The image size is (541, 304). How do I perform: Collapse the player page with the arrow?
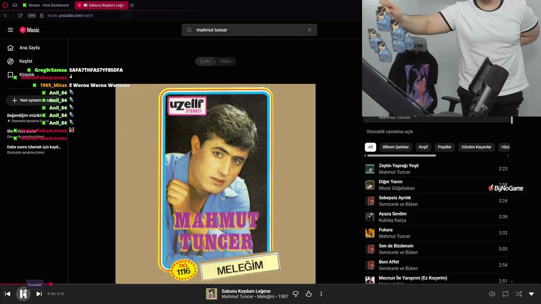coord(532,294)
